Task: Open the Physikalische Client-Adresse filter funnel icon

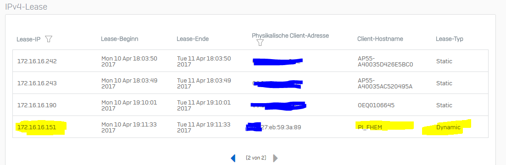Action: [260, 43]
